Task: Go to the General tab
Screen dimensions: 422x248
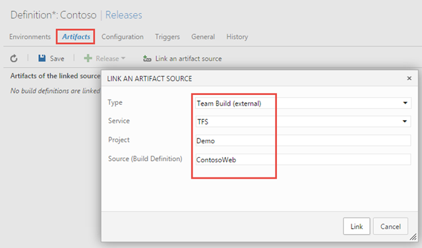Action: (203, 37)
